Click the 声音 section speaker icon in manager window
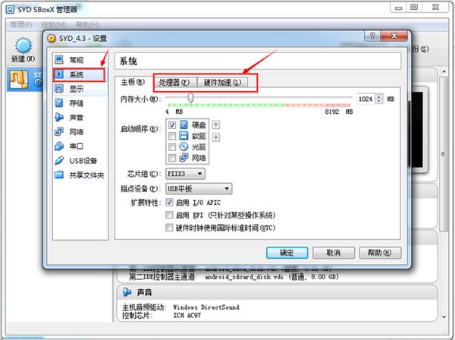This screenshot has width=455, height=340. [127, 292]
